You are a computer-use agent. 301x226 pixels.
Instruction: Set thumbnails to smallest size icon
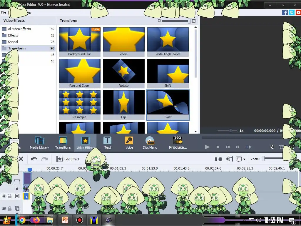click(159, 21)
